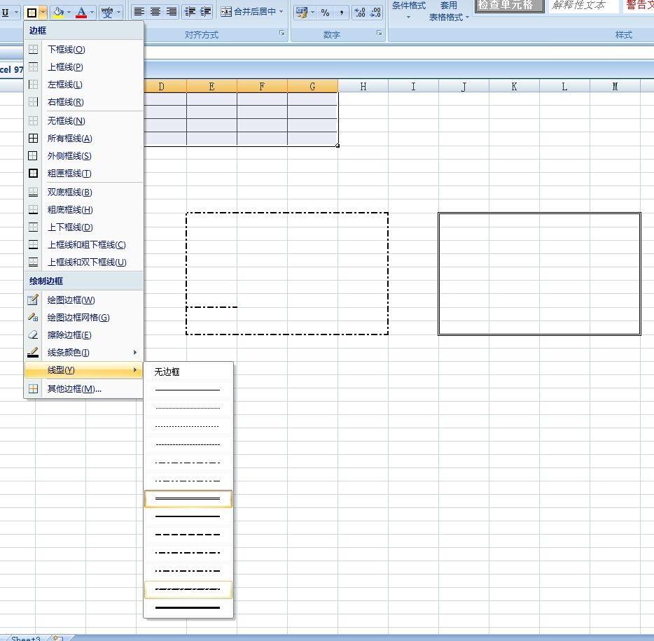
Task: Open 合并后居中 merge dropdown
Action: [281, 12]
